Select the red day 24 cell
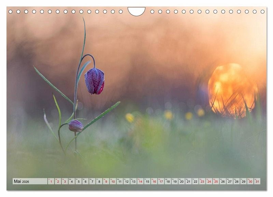The height and width of the screenshot is (197, 273). coord(209,181)
